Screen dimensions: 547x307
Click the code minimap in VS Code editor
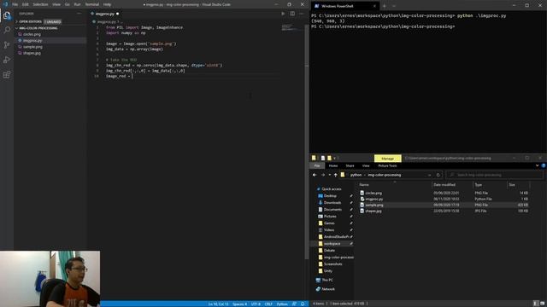[291, 27]
